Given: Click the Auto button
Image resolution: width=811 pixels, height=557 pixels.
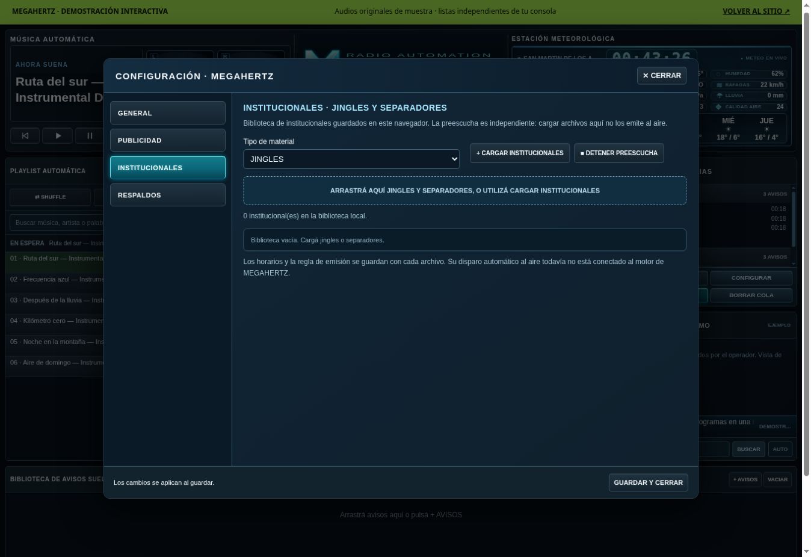Looking at the screenshot, I should (780, 449).
